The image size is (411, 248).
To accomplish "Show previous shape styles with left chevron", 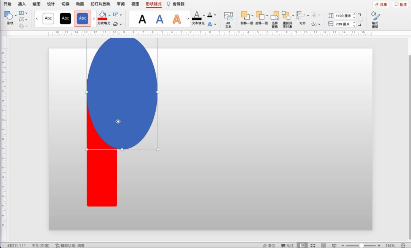I will (37, 19).
